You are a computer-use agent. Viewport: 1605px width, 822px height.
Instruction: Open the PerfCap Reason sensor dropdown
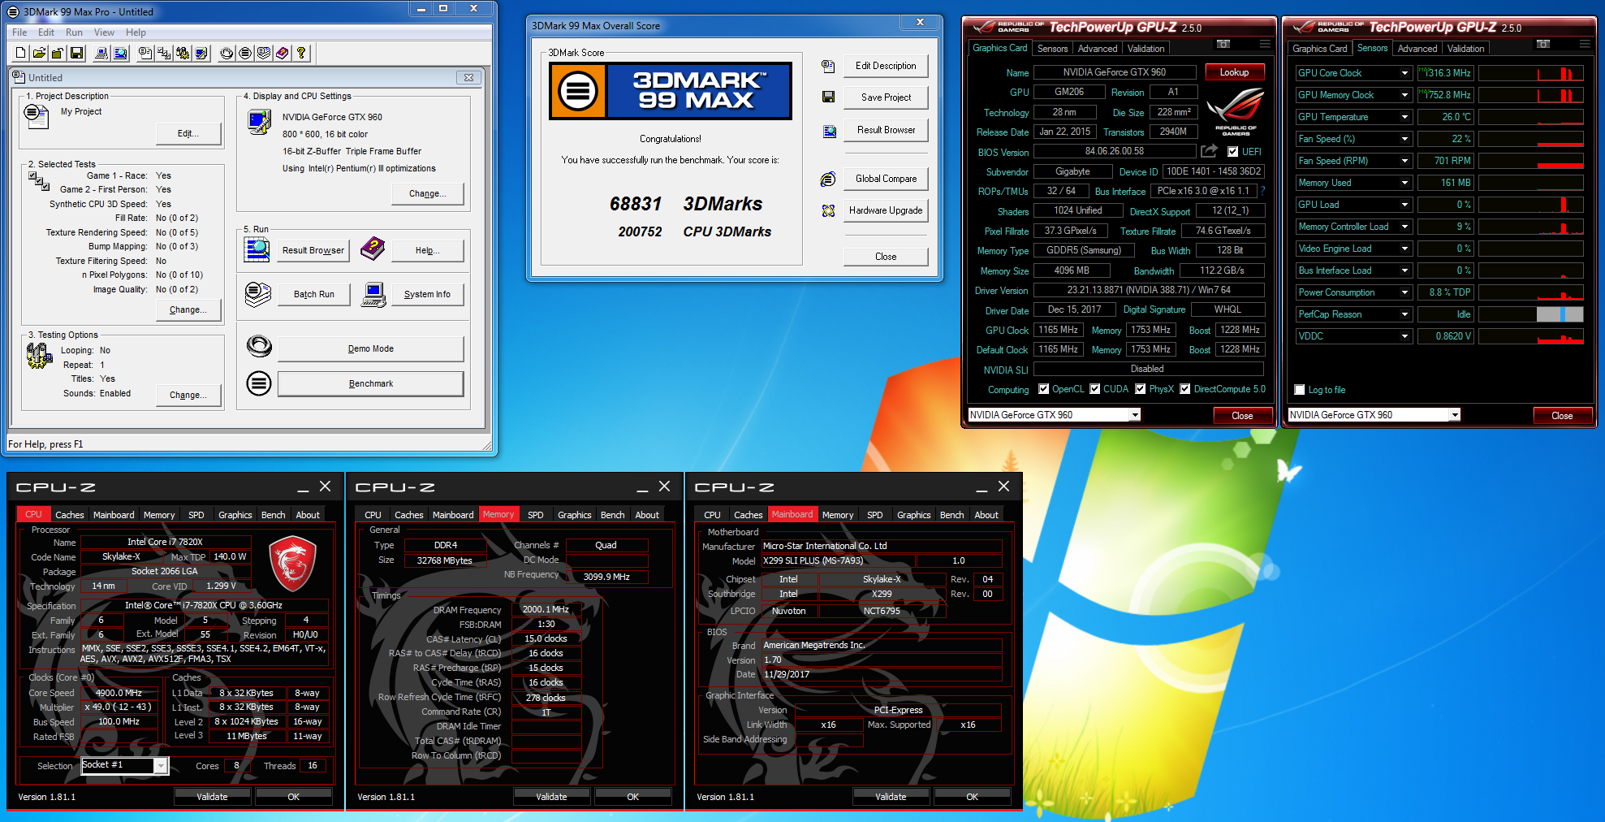(1404, 314)
